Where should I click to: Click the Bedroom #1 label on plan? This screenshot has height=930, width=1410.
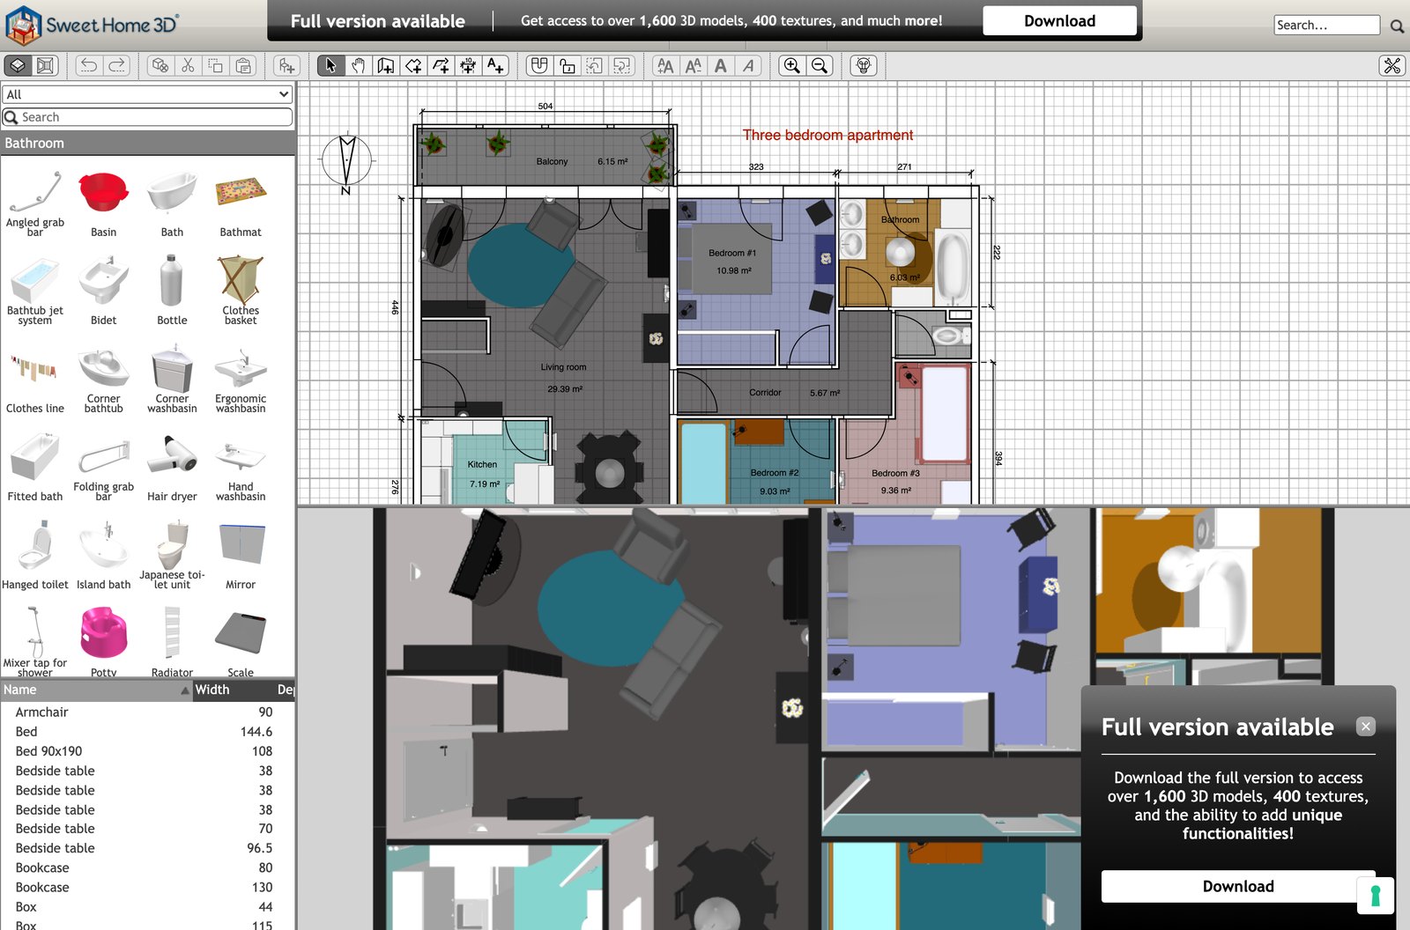tap(732, 253)
